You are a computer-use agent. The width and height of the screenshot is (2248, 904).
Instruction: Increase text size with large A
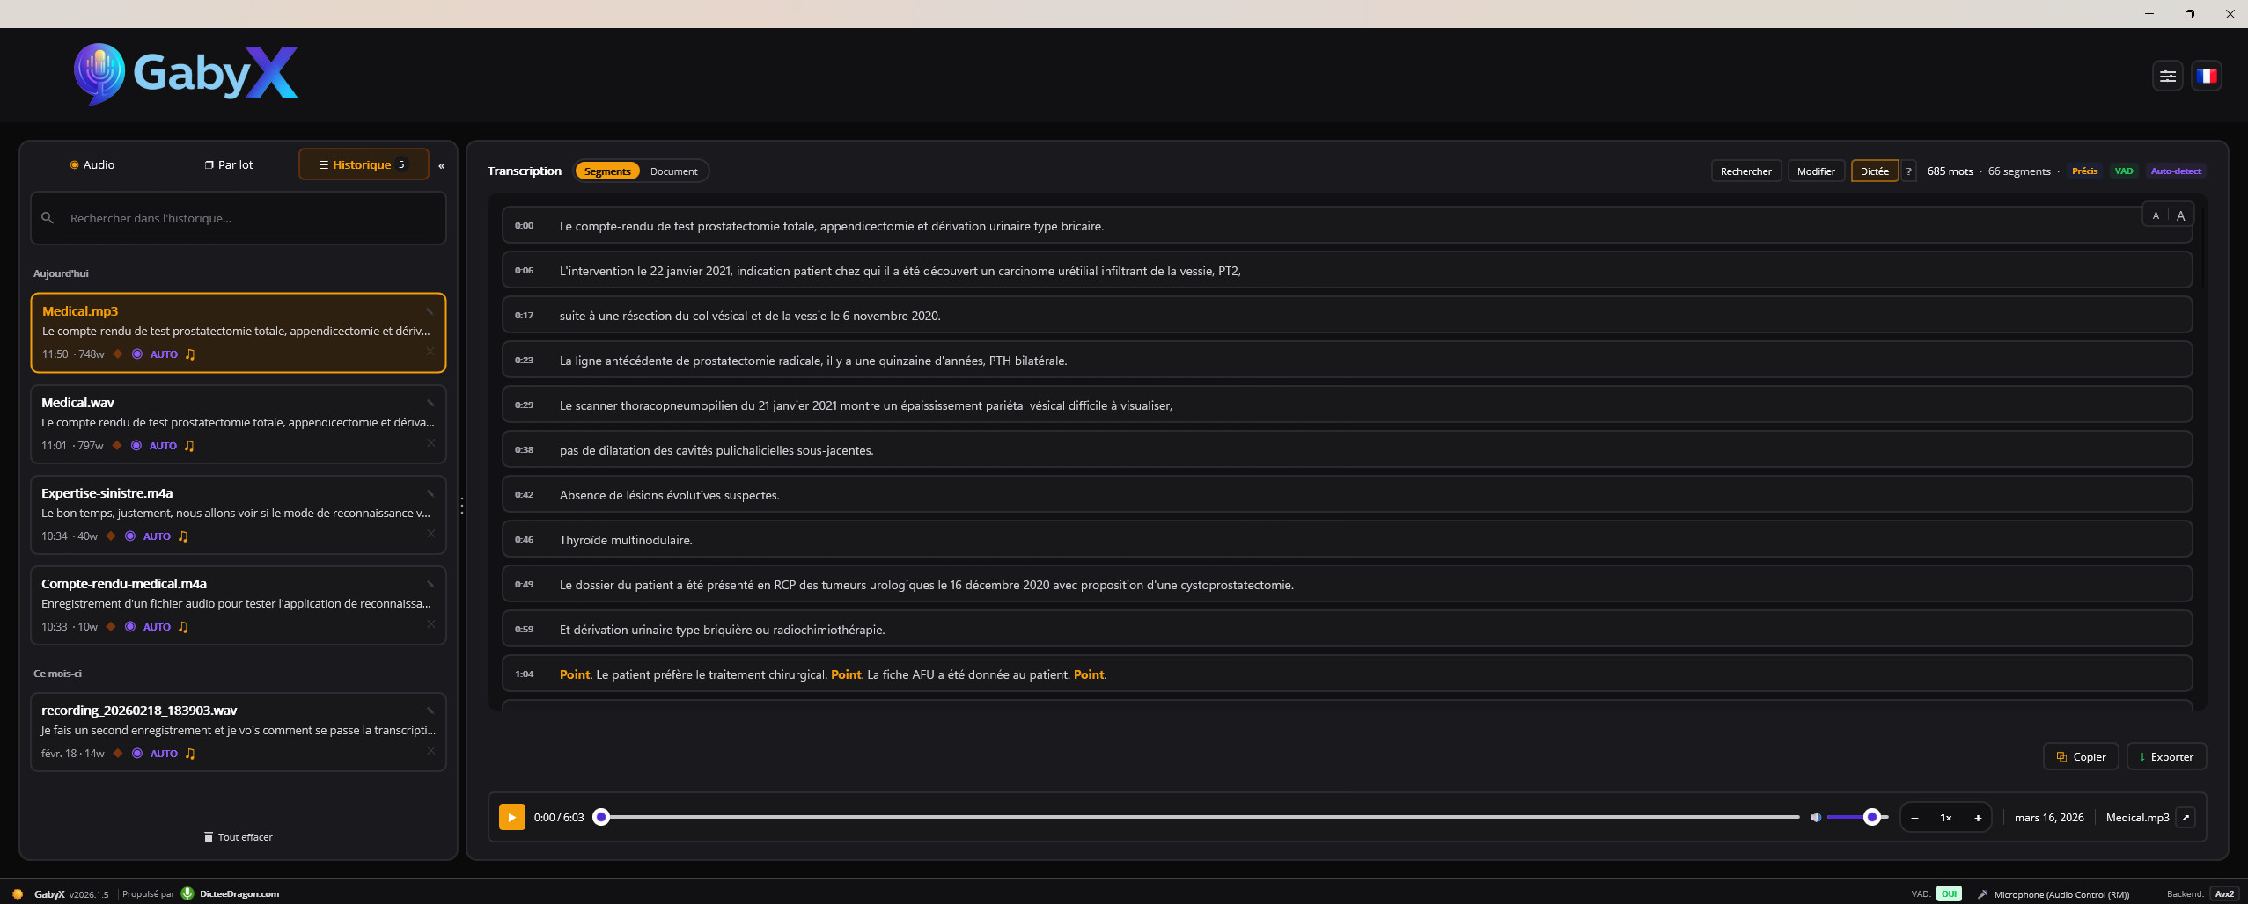tap(2180, 216)
